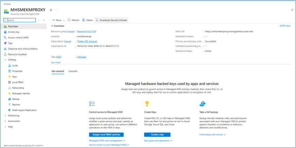Click the centraluseuap location value

[x=84, y=36]
